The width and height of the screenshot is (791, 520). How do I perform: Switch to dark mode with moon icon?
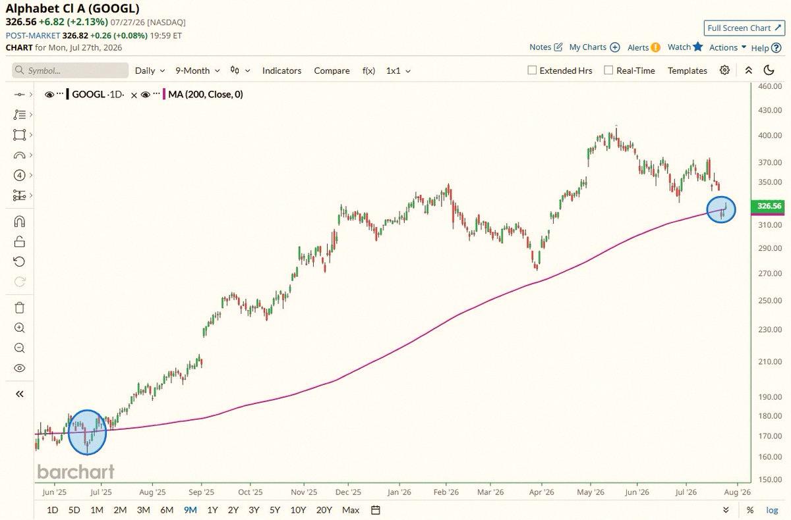click(769, 70)
